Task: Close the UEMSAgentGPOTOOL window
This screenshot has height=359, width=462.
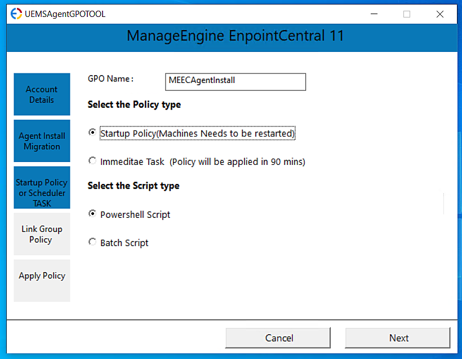Action: point(439,14)
